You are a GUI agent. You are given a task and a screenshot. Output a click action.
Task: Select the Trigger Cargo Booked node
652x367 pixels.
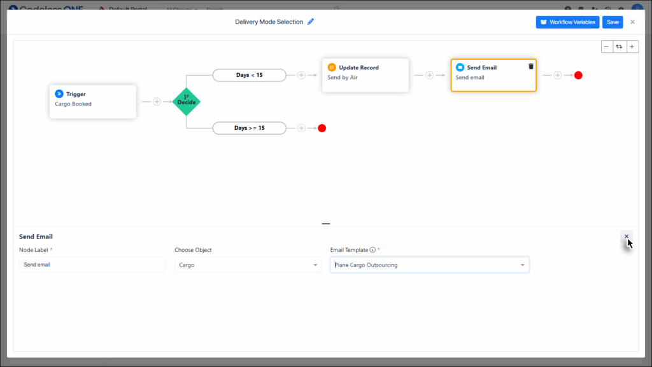[x=93, y=101]
